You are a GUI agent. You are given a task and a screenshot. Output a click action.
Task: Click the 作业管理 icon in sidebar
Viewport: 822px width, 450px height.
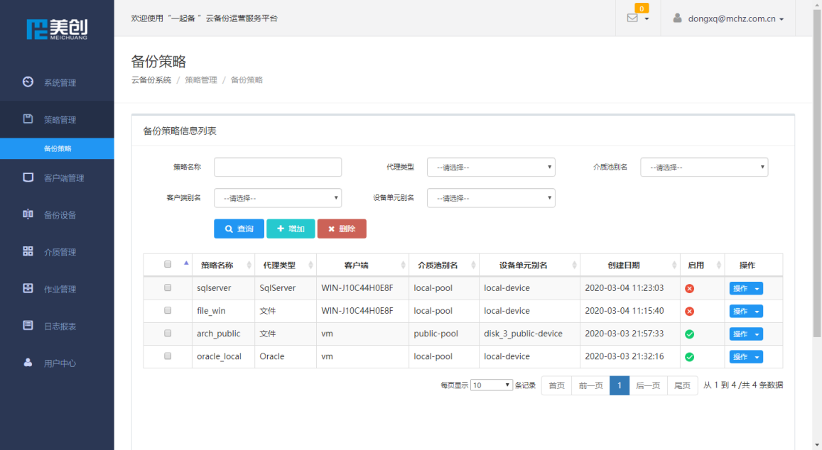(x=28, y=288)
